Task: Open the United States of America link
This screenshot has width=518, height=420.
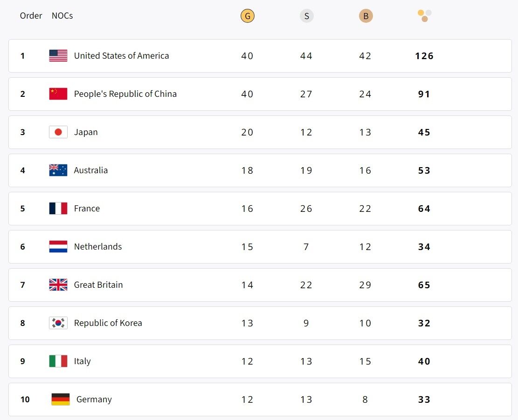Action: [121, 56]
